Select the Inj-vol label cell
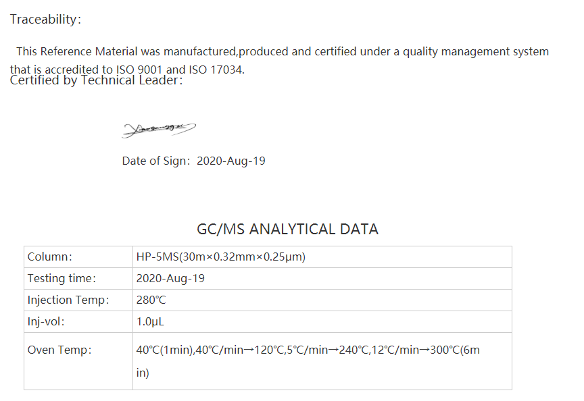The image size is (584, 401). (x=78, y=321)
